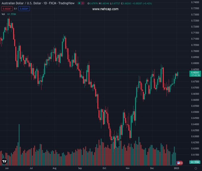Viewport: 202px width, 171px height.
Task: Select the Vol indicator label
Action: point(3,14)
